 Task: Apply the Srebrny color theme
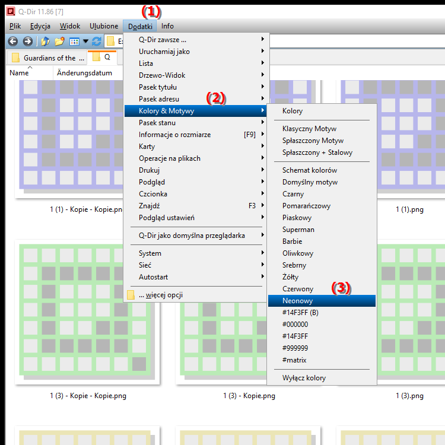(x=322, y=265)
